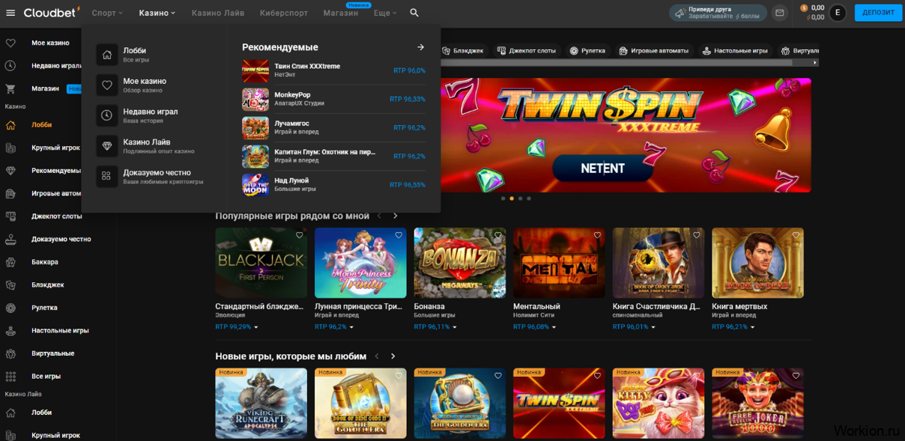905x441 pixels.
Task: Click the search magnifier icon in top bar
Action: pyautogui.click(x=414, y=13)
